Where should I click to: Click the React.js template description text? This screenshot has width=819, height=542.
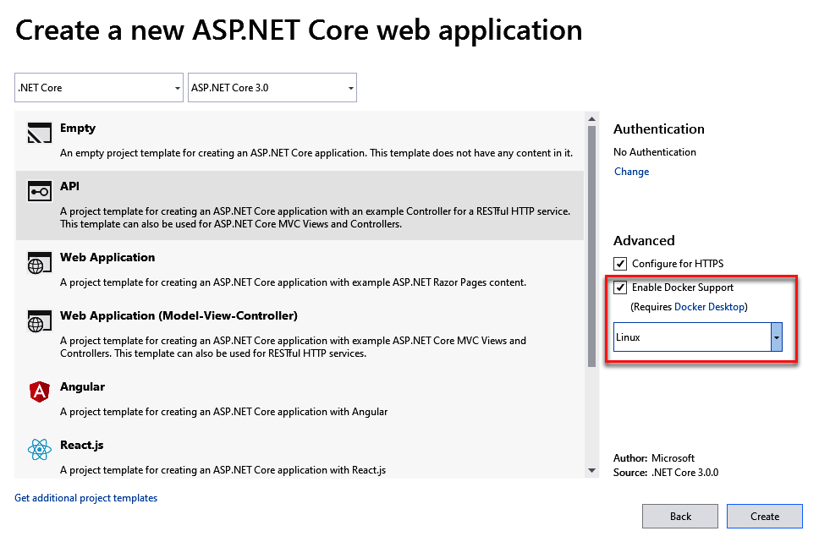point(223,470)
